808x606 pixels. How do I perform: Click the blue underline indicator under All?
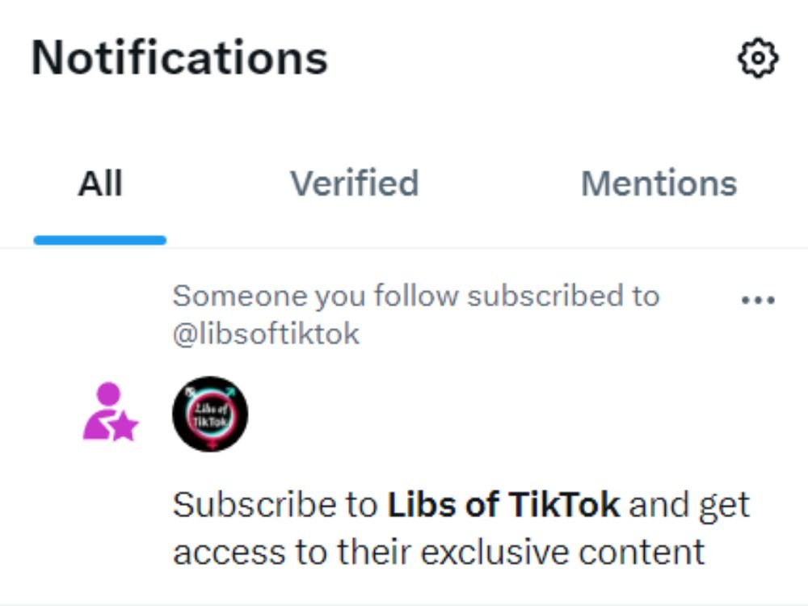(99, 238)
